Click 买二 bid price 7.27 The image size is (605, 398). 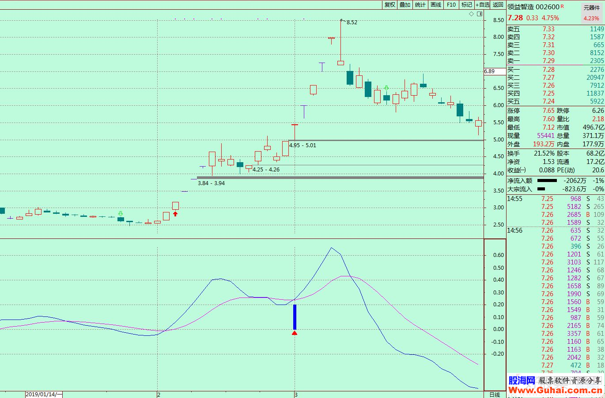[548, 78]
